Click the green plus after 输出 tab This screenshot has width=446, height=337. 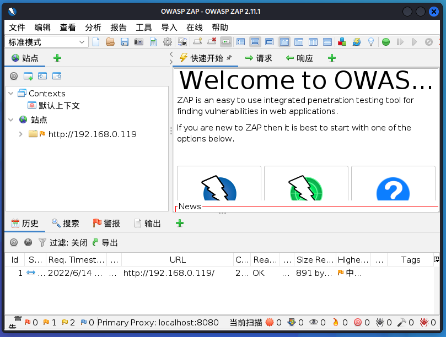180,223
